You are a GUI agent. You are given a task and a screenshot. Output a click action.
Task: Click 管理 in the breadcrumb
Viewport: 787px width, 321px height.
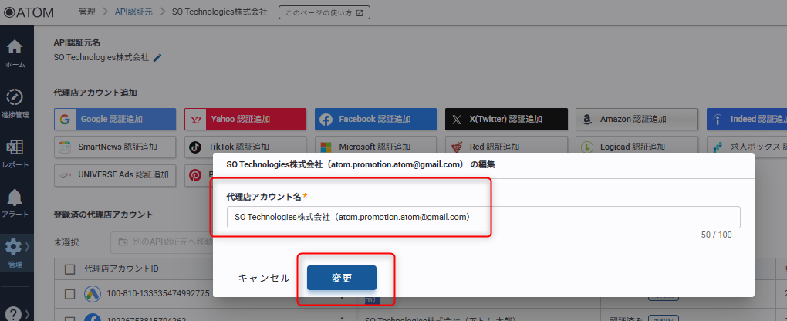click(x=87, y=12)
